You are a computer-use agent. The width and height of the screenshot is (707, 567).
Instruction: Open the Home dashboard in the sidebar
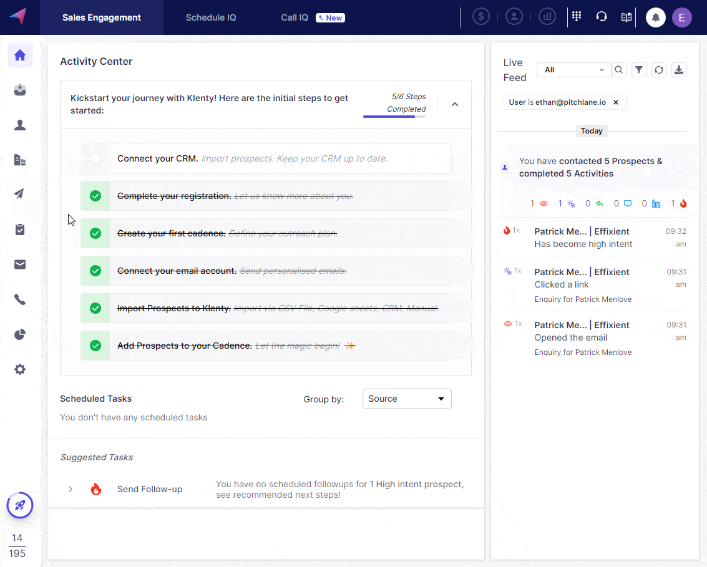coord(20,56)
